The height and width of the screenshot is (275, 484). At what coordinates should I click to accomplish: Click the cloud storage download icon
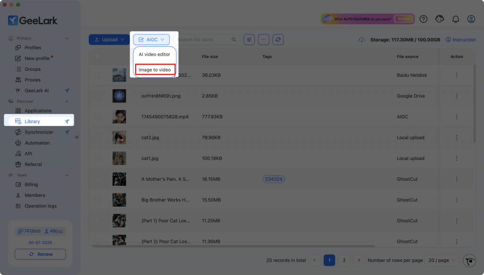click(x=362, y=40)
